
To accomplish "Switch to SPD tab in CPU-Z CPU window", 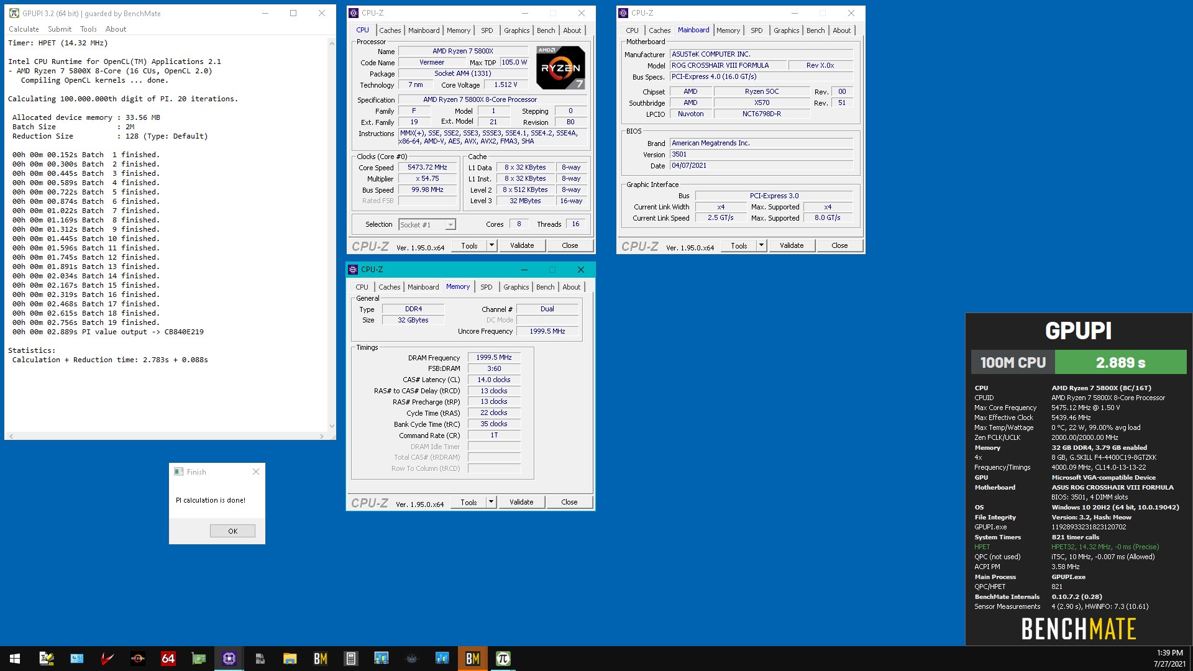I will 487,30.
